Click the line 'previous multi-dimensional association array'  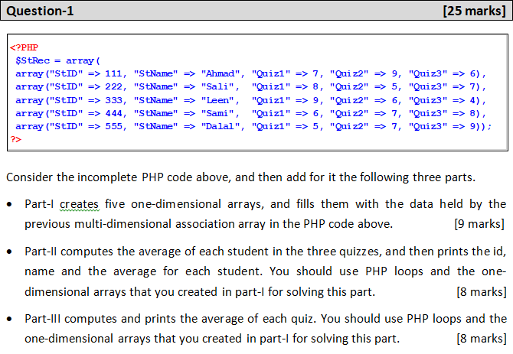209,224
